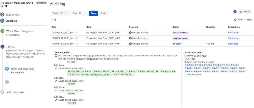Select the When: Value changes for trigger

[20, 31]
